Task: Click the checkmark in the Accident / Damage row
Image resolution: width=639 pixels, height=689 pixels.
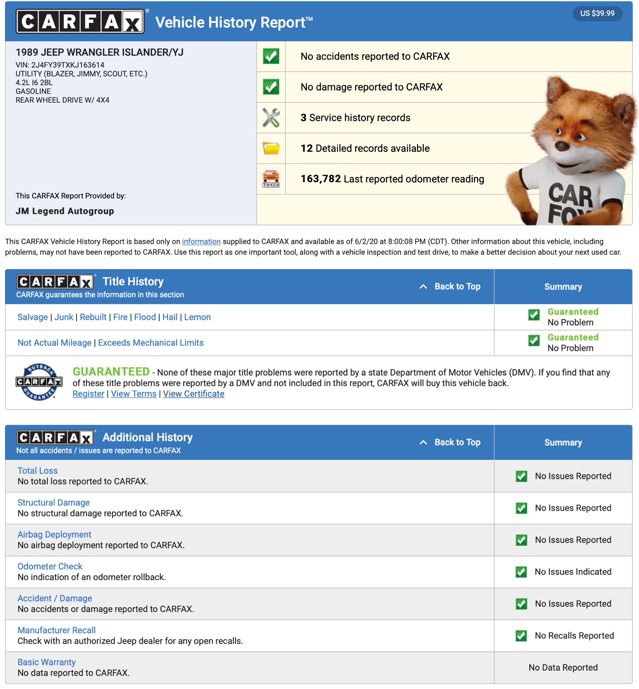Action: (521, 604)
